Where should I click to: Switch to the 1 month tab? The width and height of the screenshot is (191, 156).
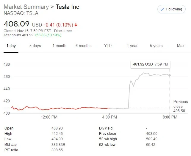click(x=60, y=46)
